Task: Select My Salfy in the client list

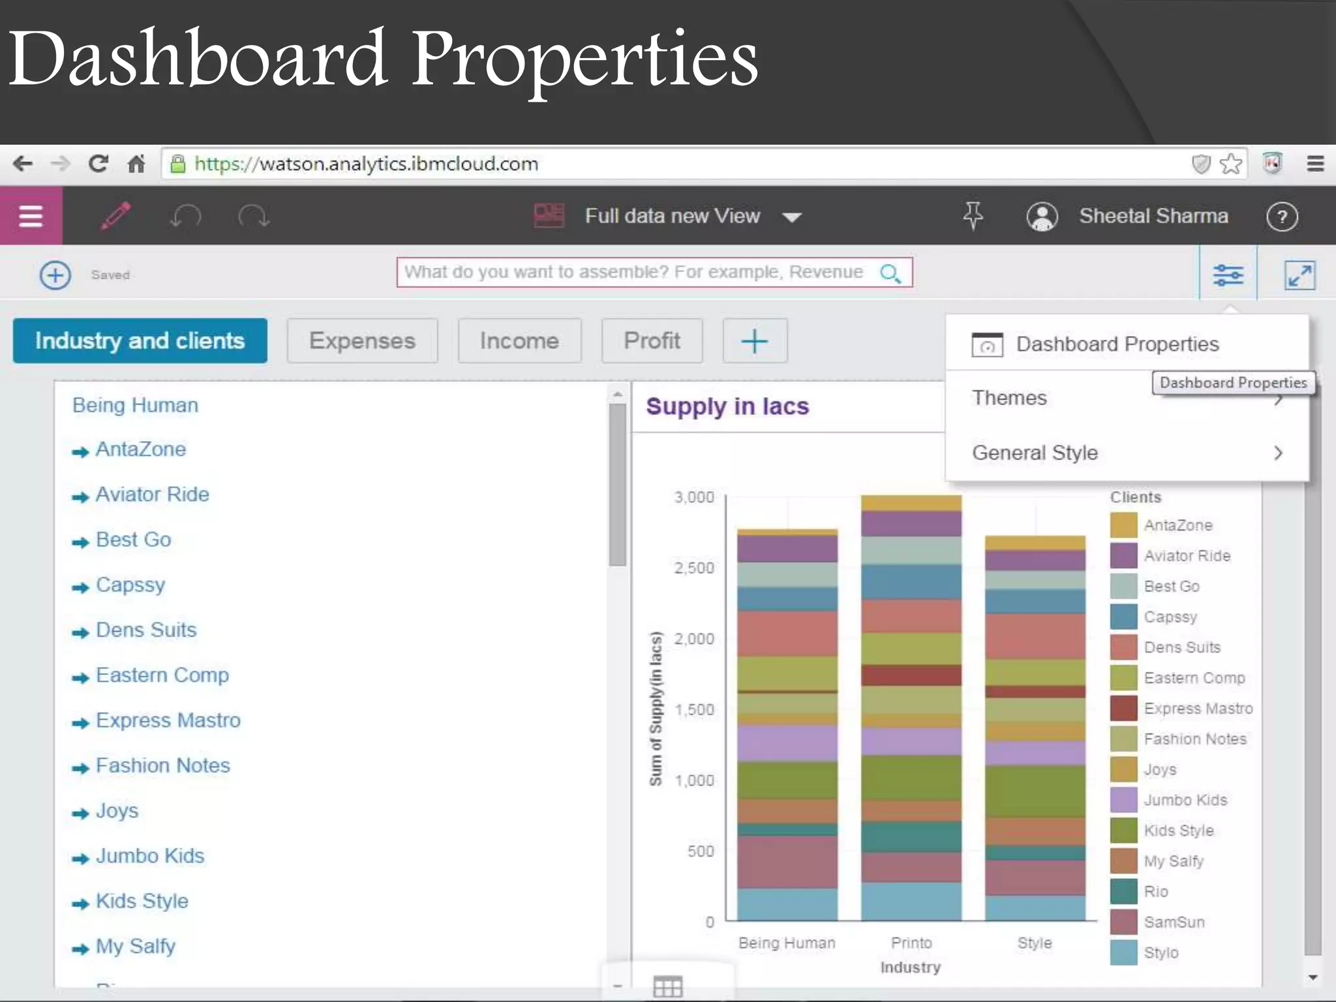Action: (135, 947)
